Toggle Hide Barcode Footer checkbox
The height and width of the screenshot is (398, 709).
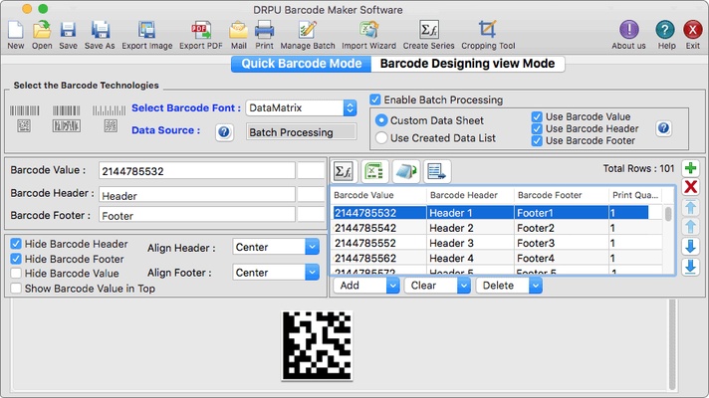pyautogui.click(x=16, y=259)
